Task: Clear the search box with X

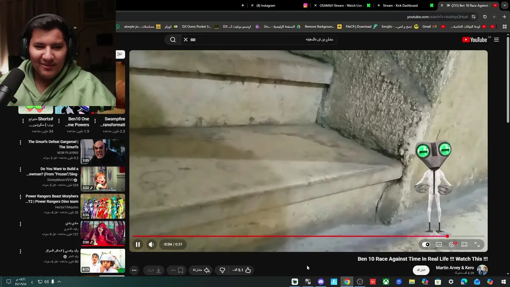Action: pyautogui.click(x=185, y=39)
